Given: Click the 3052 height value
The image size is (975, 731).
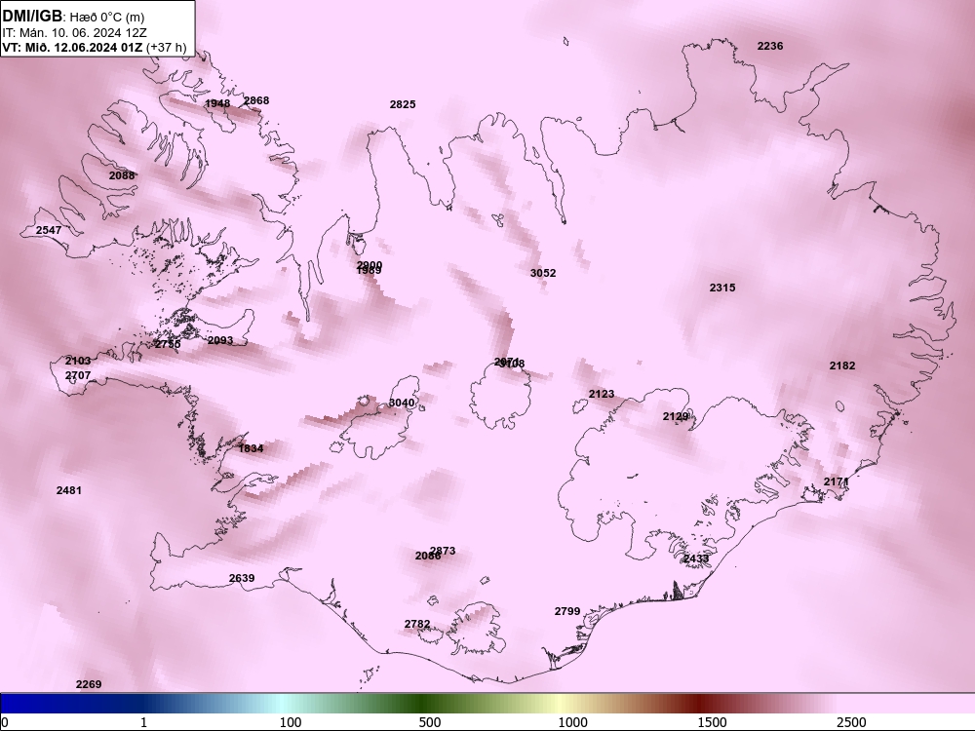Looking at the screenshot, I should click(x=543, y=273).
